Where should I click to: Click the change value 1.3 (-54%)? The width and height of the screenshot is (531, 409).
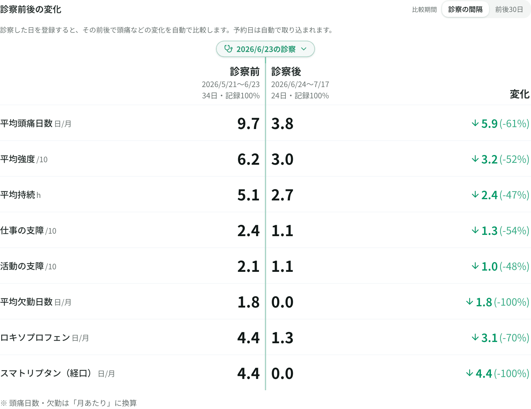coord(505,230)
